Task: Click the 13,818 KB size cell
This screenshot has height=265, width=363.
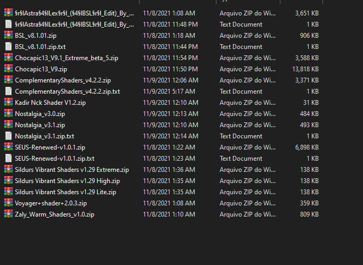Action: pos(305,69)
